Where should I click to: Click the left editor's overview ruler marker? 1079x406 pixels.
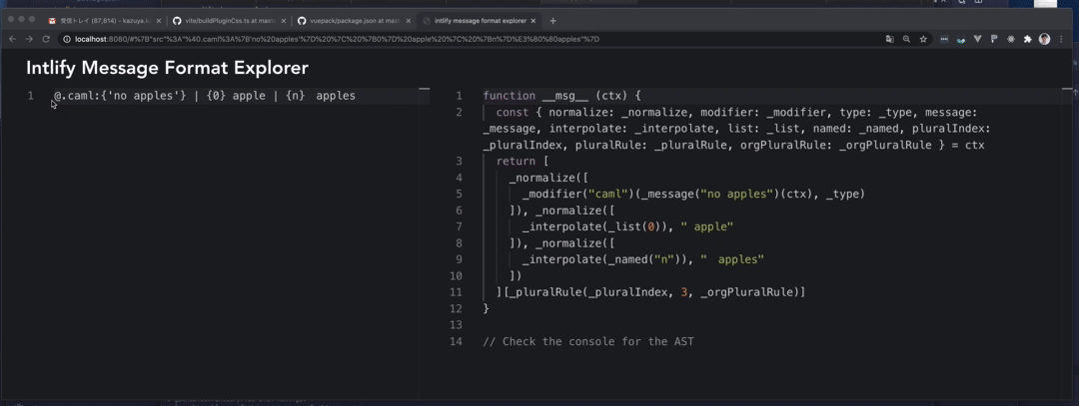pyautogui.click(x=424, y=90)
